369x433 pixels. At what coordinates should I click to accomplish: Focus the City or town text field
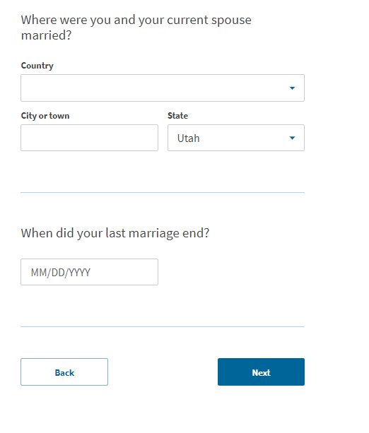click(89, 138)
